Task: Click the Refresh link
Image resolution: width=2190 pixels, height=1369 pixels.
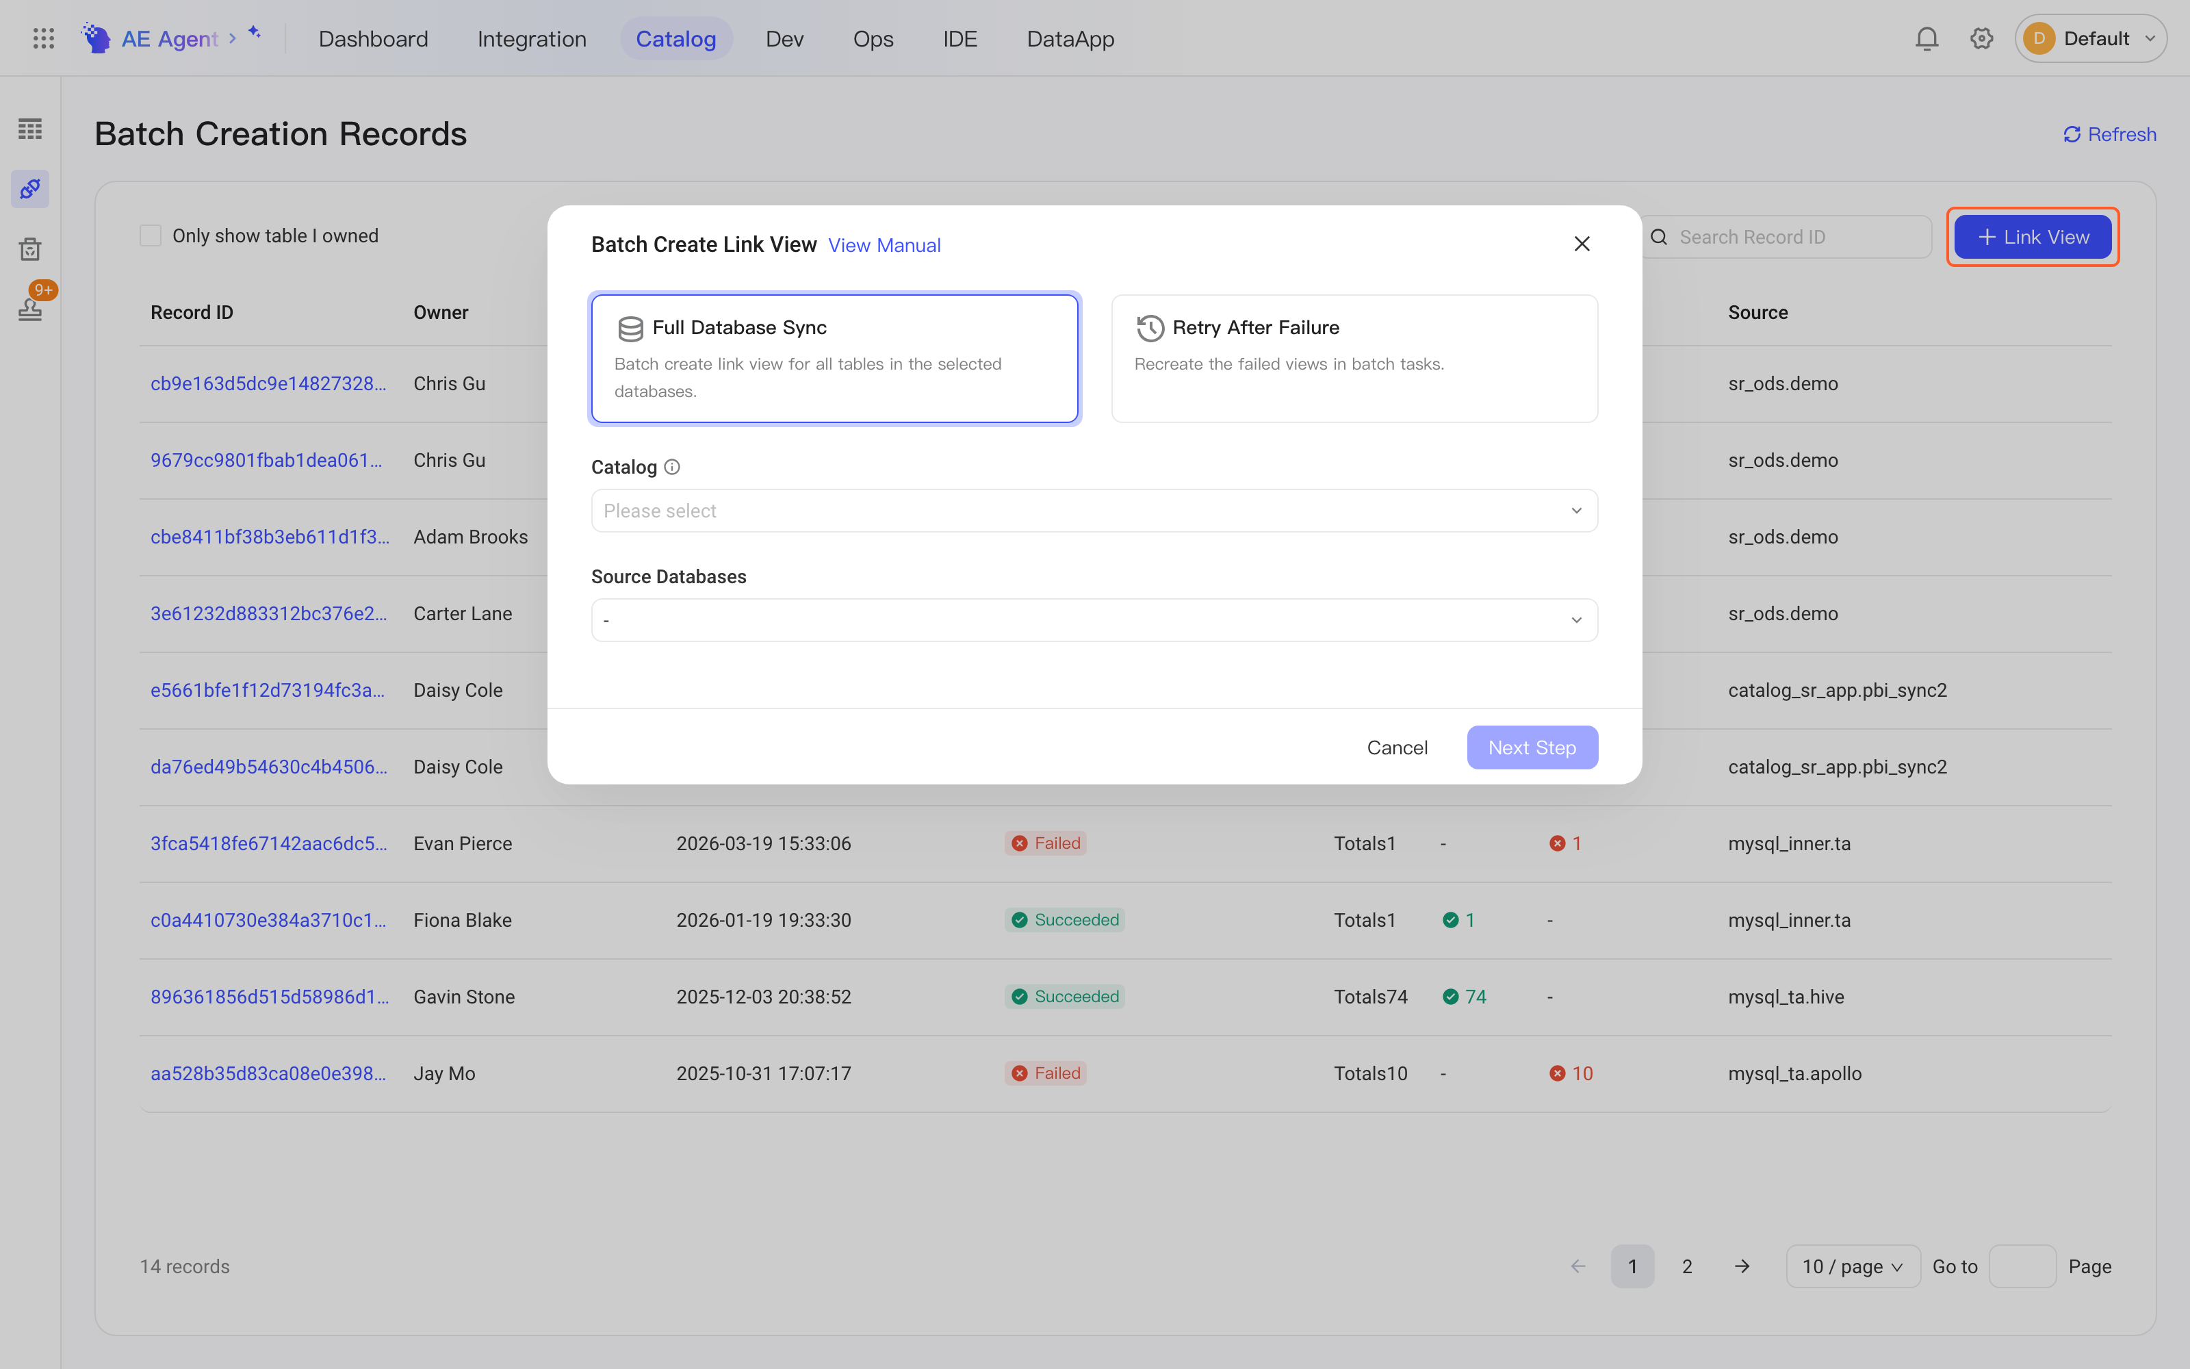Action: [2109, 134]
